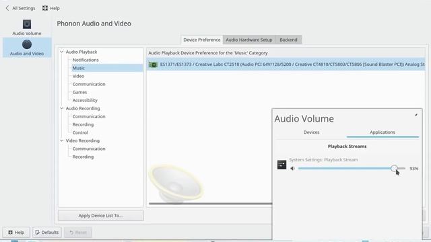
Task: Click the Help button at bottom
Action: point(16,233)
